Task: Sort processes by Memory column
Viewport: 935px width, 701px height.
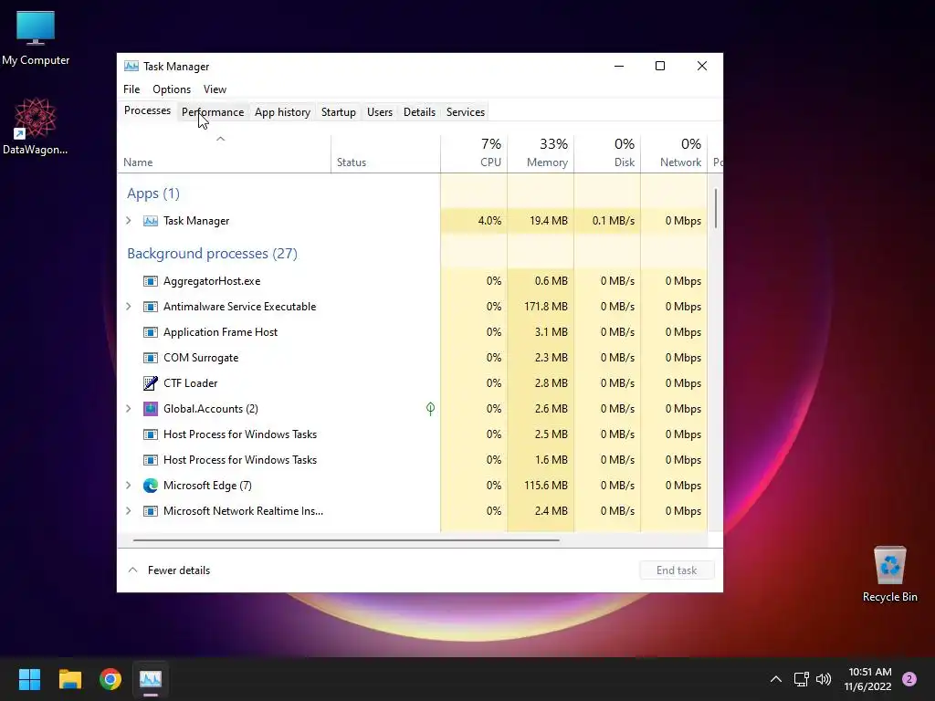Action: click(x=541, y=153)
